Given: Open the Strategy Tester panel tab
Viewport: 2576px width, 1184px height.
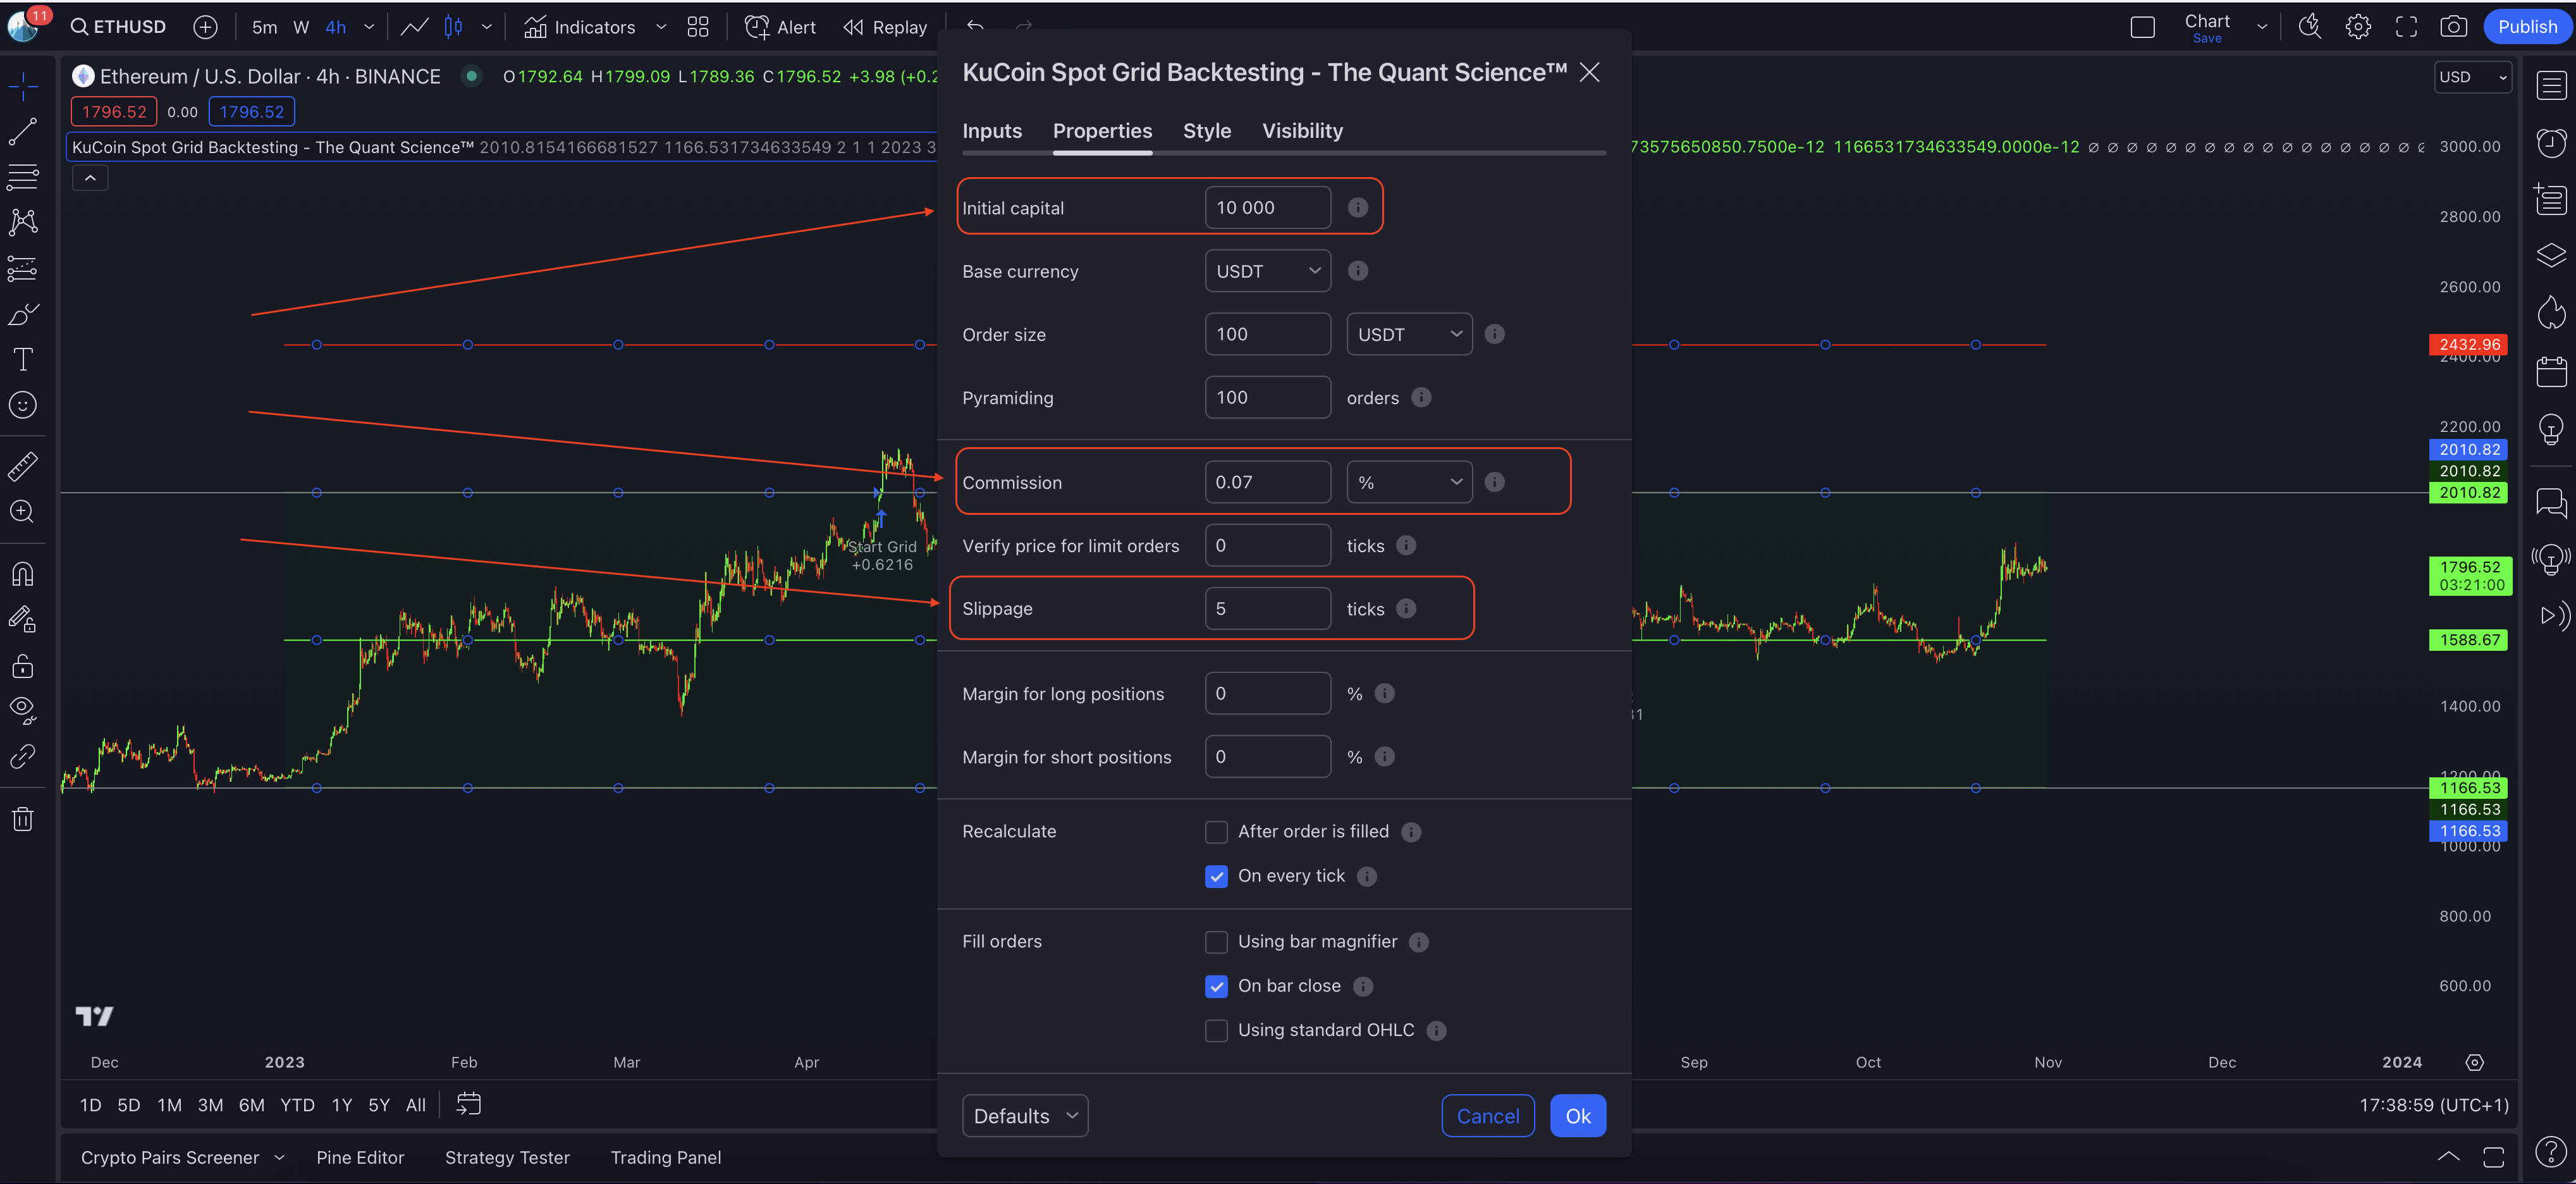Looking at the screenshot, I should coord(507,1157).
